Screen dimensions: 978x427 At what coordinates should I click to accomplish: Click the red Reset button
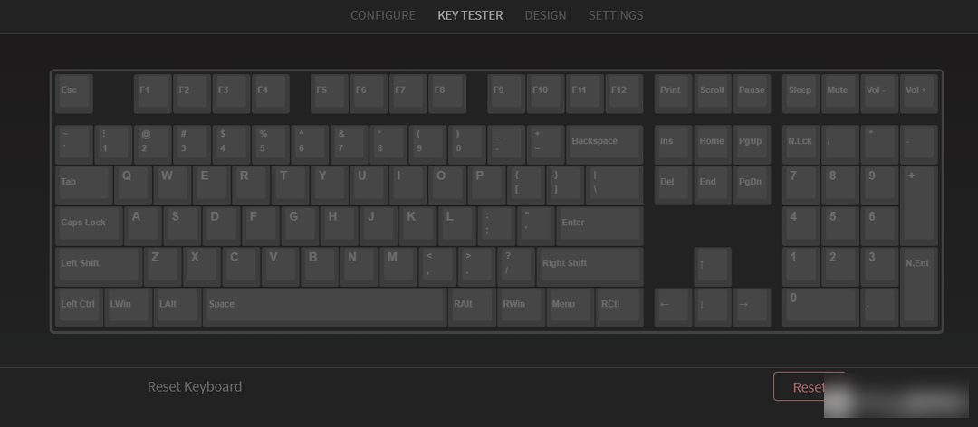coord(809,386)
